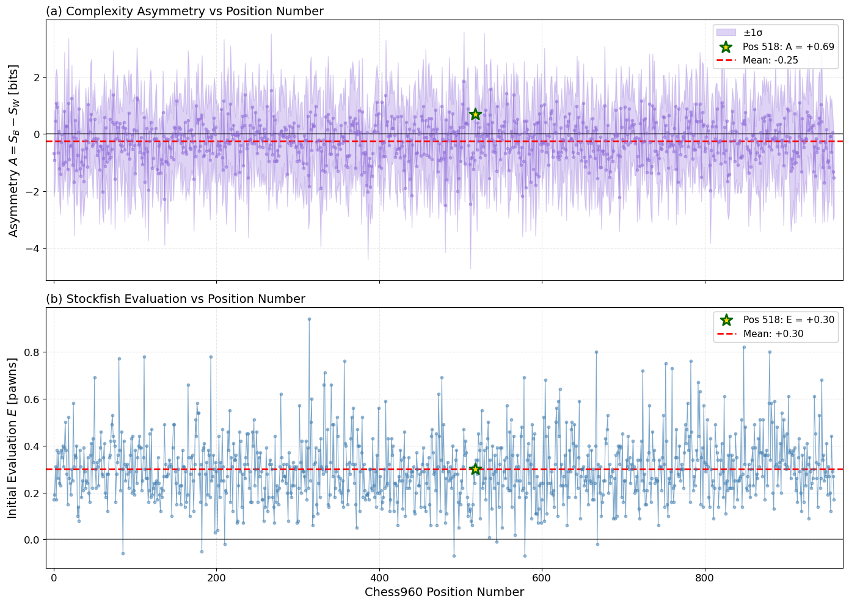Click the 'Chess960 Position Number' x-axis label

pyautogui.click(x=444, y=592)
